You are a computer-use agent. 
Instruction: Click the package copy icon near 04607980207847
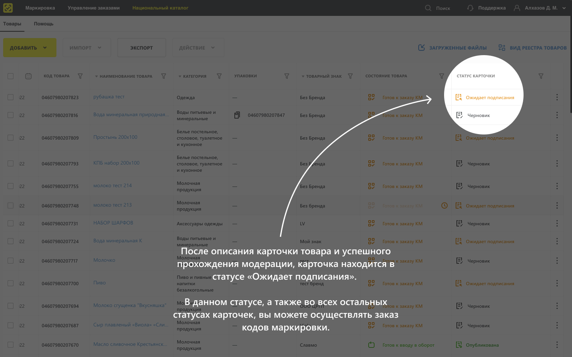(237, 115)
